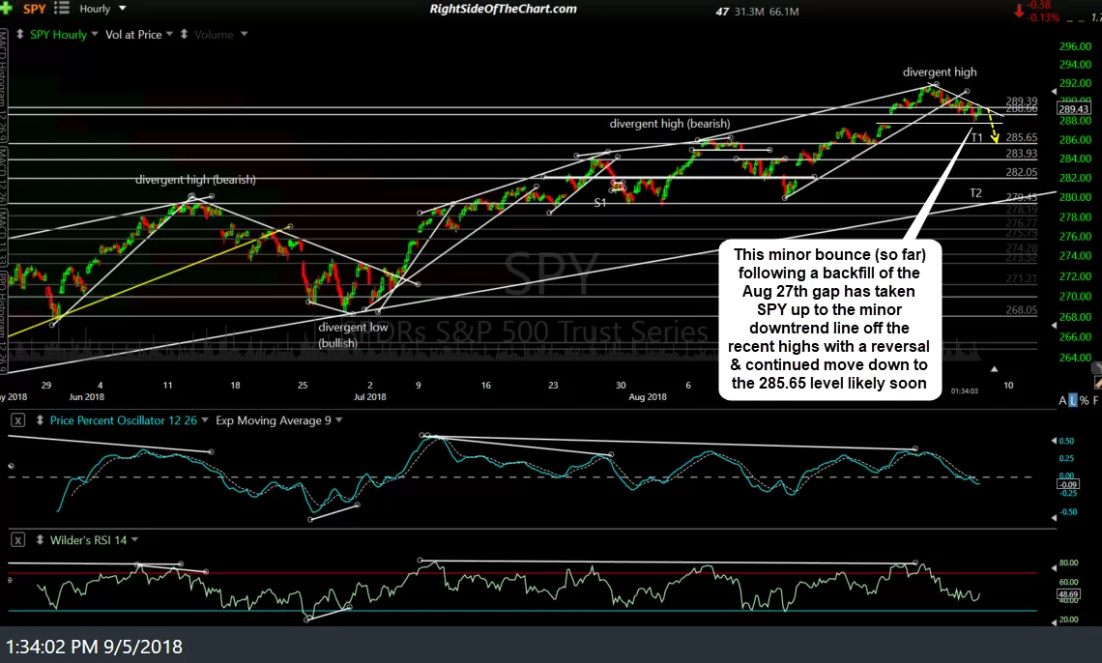Click RSI scale arrow at 20.00
The image size is (1102, 663).
(x=1054, y=621)
